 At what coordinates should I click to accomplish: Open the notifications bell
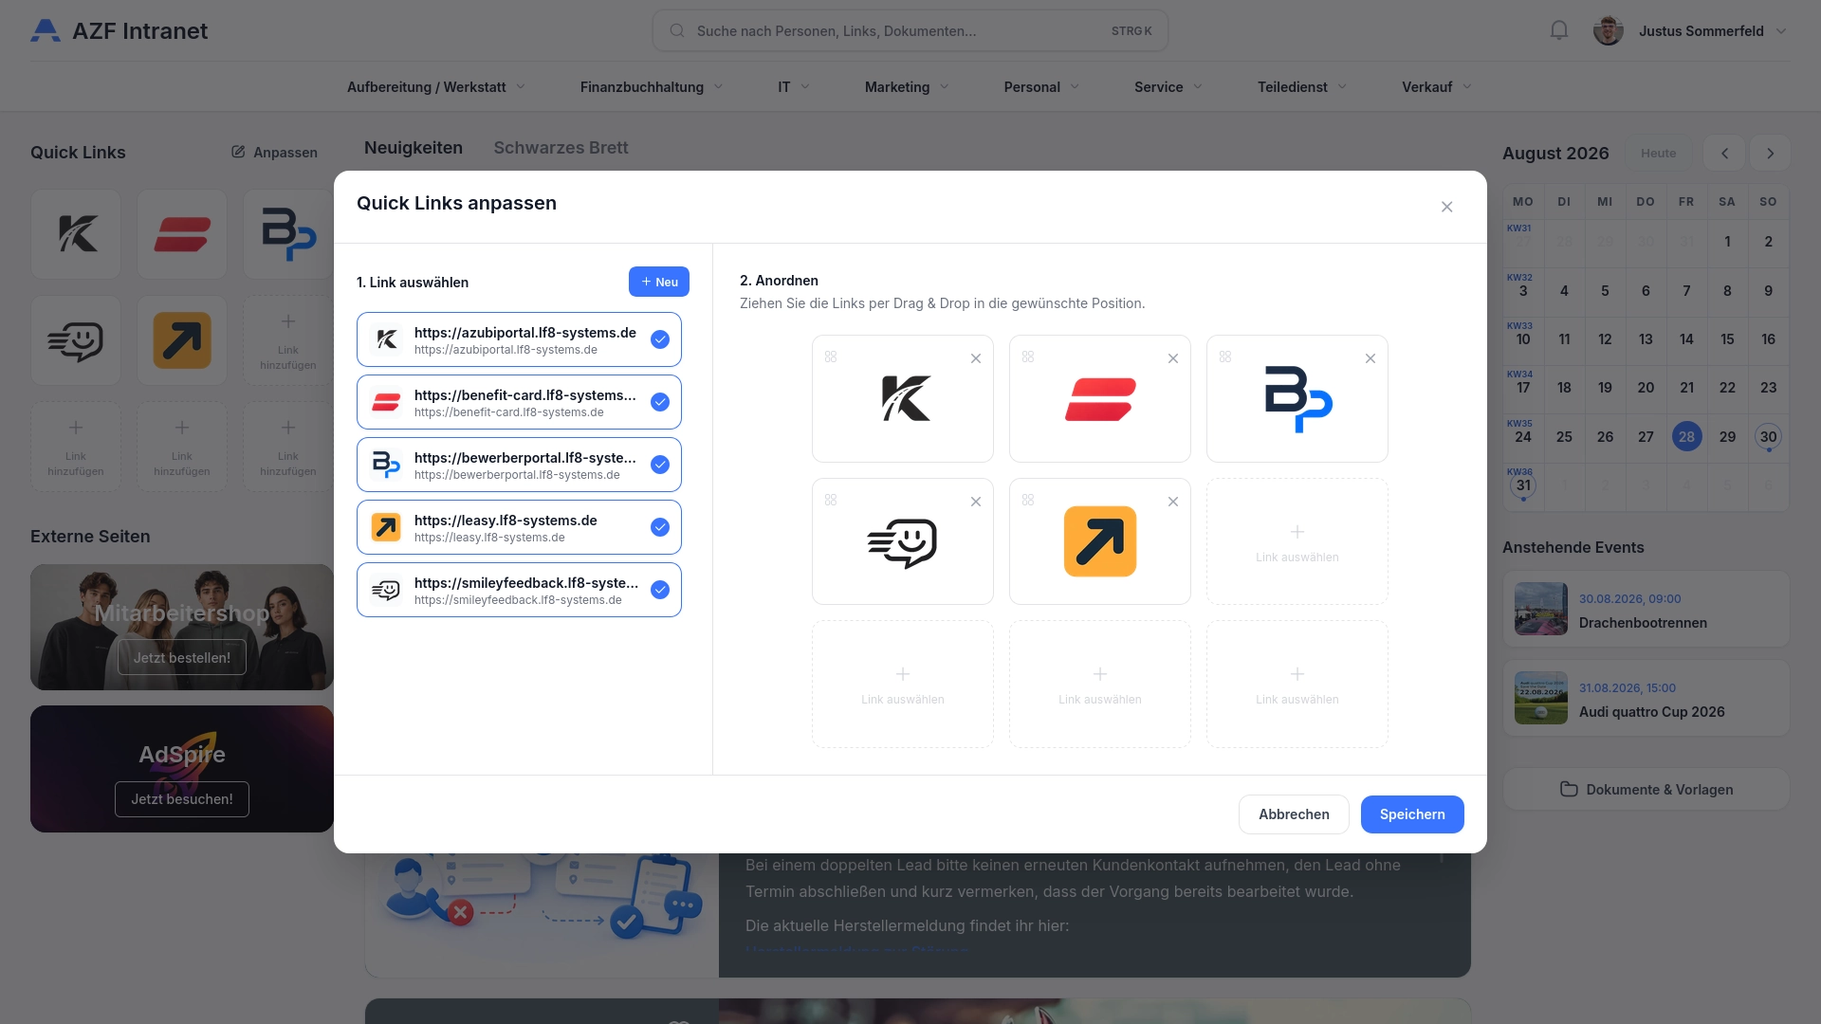click(x=1559, y=30)
